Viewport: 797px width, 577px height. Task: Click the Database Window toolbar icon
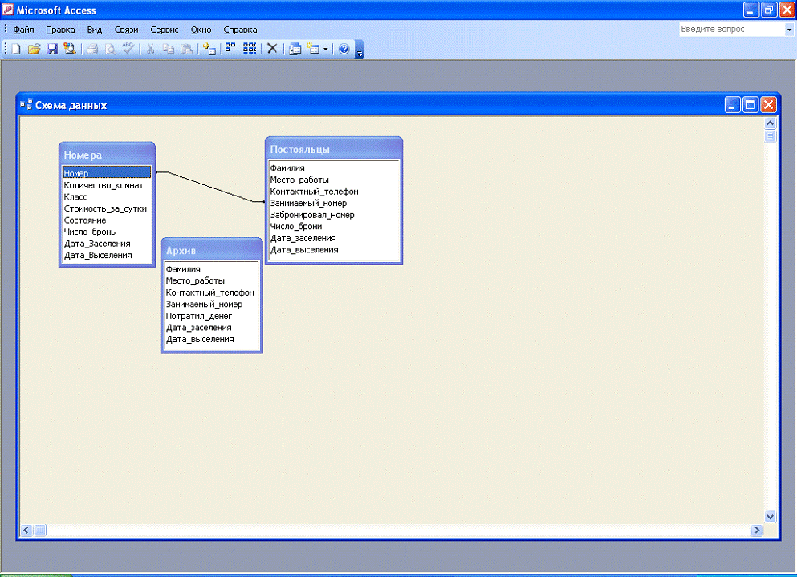coord(295,49)
